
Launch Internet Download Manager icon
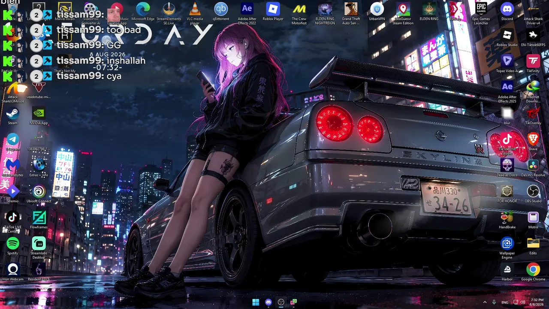533,92
